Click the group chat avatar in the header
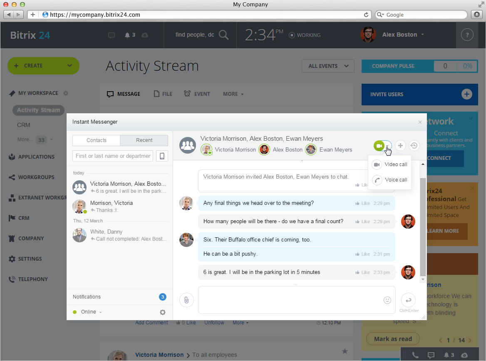This screenshot has height=361, width=486. (188, 145)
